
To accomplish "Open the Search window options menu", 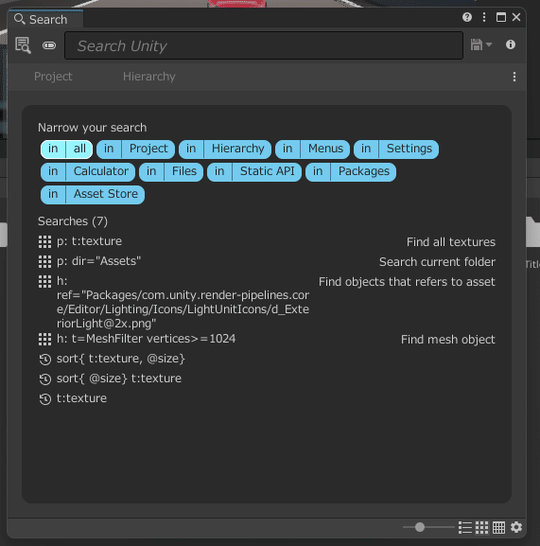I will coord(484,17).
